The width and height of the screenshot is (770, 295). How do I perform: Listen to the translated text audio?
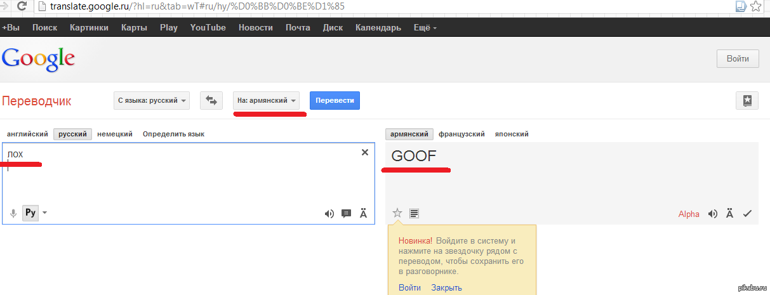(x=713, y=214)
